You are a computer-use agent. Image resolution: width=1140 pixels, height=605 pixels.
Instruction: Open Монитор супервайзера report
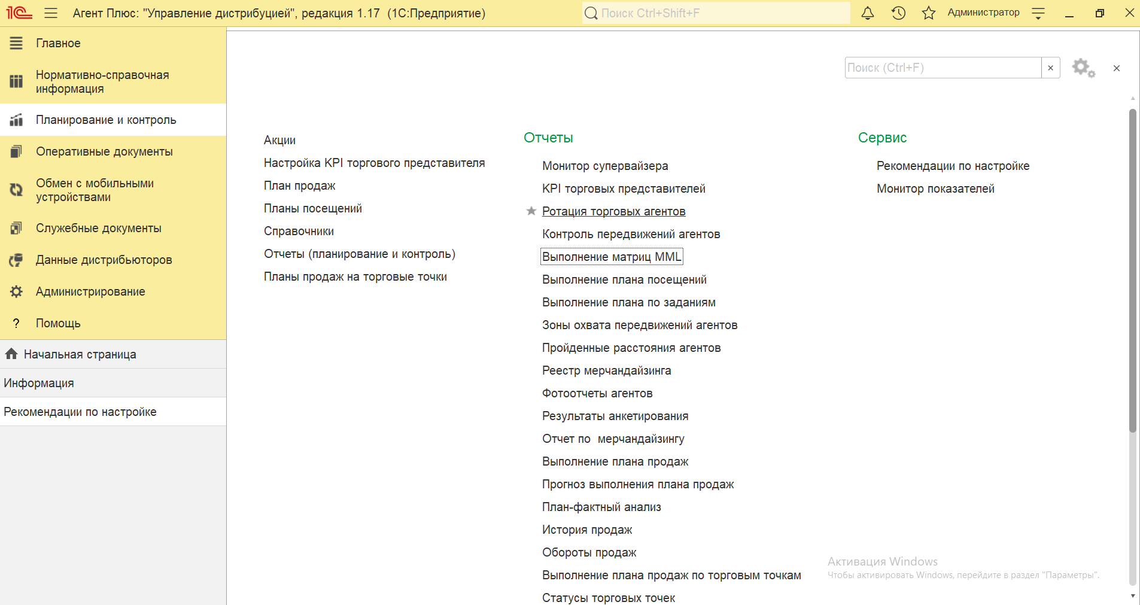point(605,166)
